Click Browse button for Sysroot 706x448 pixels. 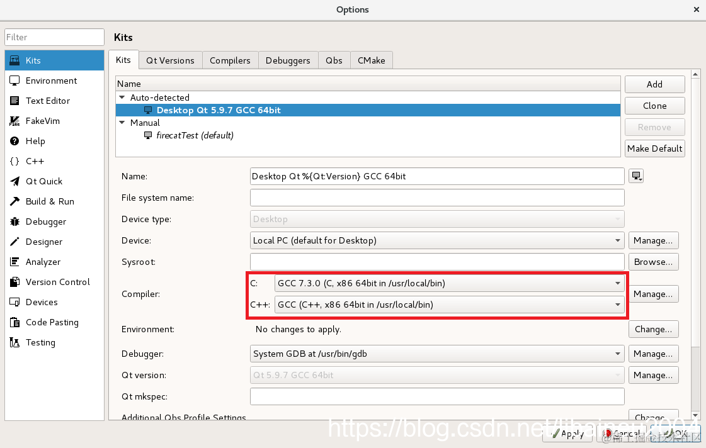tap(653, 262)
